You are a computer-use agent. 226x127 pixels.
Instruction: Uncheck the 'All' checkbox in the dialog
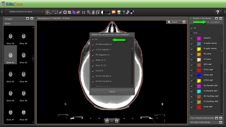pos(93,39)
